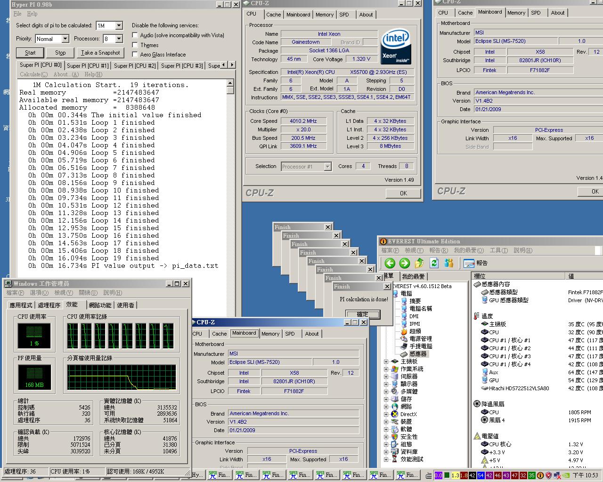The width and height of the screenshot is (603, 482).
Task: Click Hyper PI Stop button
Action: 60,53
